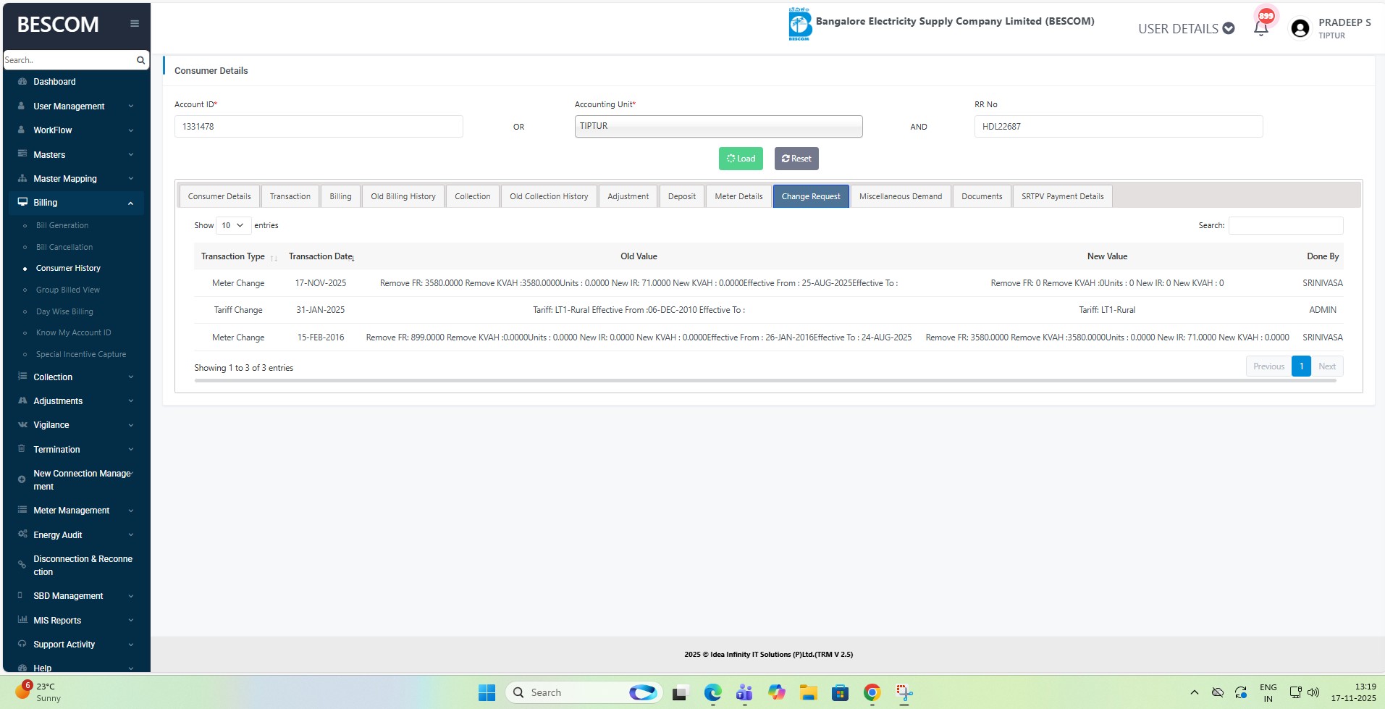Screen dimensions: 1385x709
Task: Launch File Explorer from the taskbar
Action: tap(808, 693)
